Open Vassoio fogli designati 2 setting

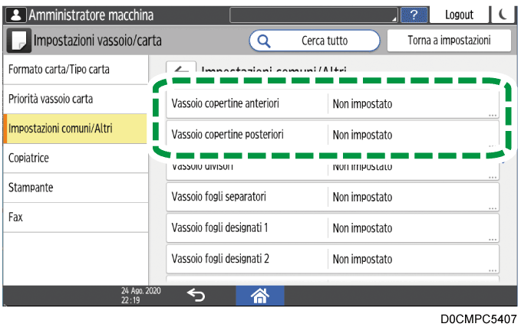click(332, 258)
